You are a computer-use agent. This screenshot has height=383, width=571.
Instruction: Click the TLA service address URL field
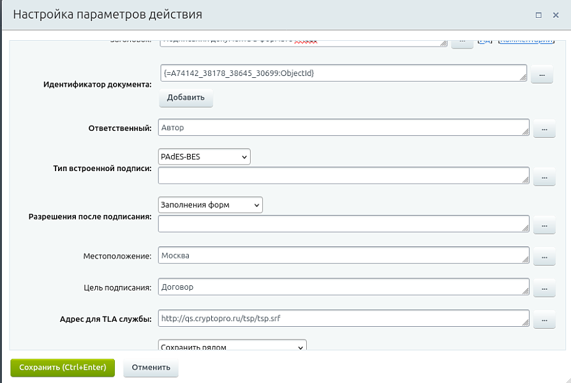(343, 318)
